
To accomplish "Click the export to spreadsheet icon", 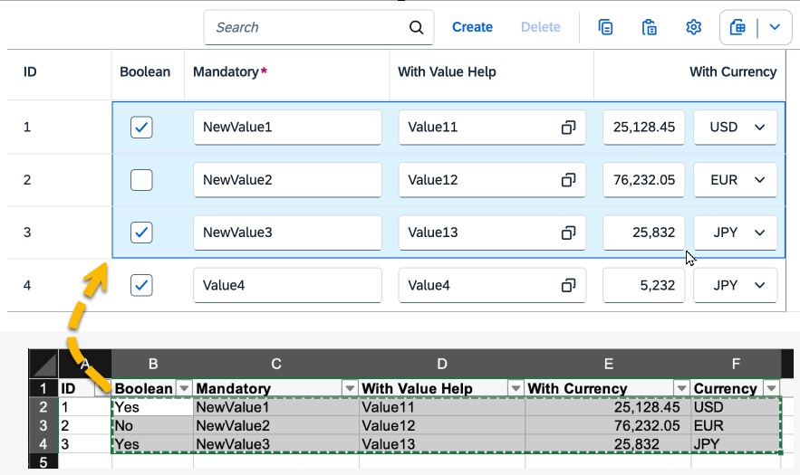I will [738, 27].
